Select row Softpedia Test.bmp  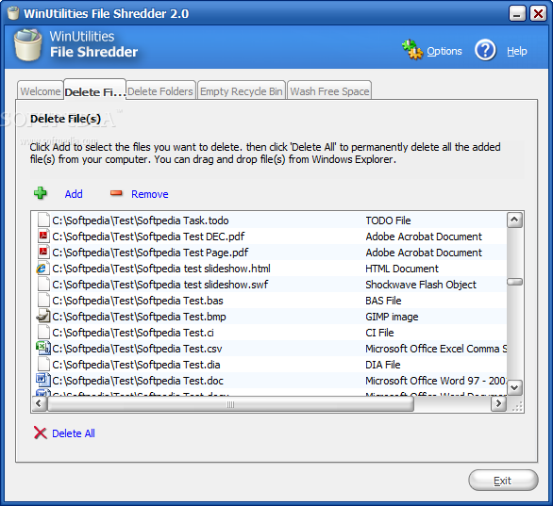[269, 317]
